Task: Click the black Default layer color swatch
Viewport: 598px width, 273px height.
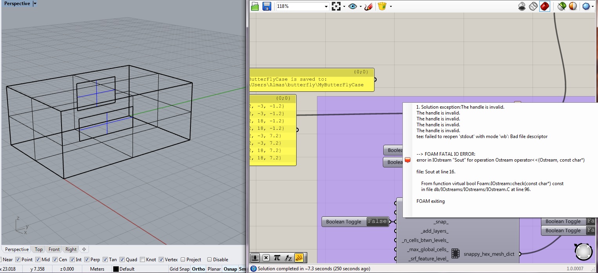Action: [116, 269]
